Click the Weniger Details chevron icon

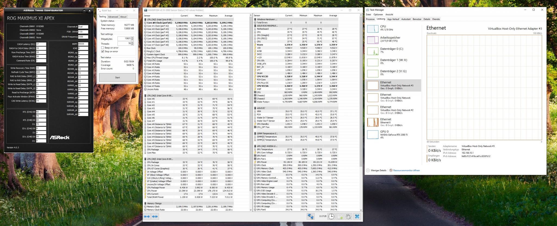pos(368,170)
